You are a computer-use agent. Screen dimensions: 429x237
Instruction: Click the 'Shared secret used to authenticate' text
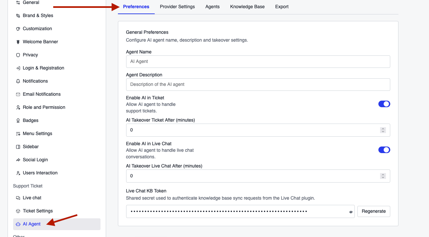[x=220, y=198]
